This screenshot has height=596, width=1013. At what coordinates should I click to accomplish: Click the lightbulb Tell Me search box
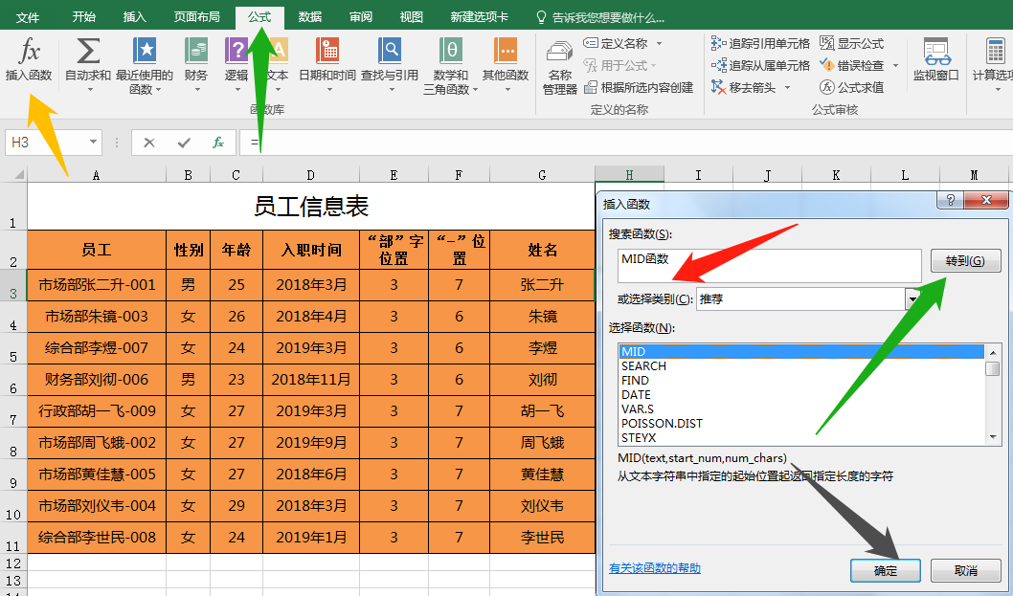point(600,17)
